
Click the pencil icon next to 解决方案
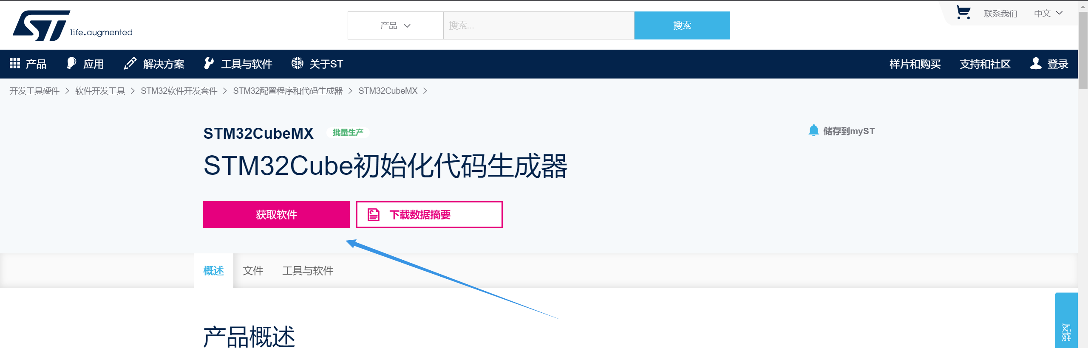[x=130, y=64]
